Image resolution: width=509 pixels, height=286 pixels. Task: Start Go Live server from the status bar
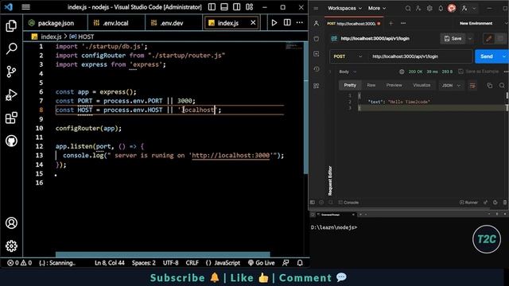click(x=262, y=263)
